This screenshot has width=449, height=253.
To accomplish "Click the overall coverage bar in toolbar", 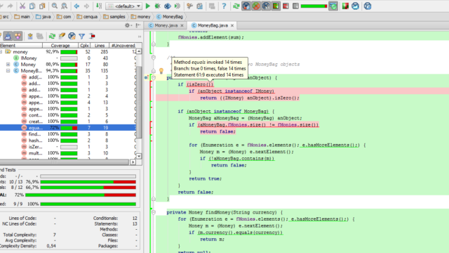I will (x=314, y=6).
